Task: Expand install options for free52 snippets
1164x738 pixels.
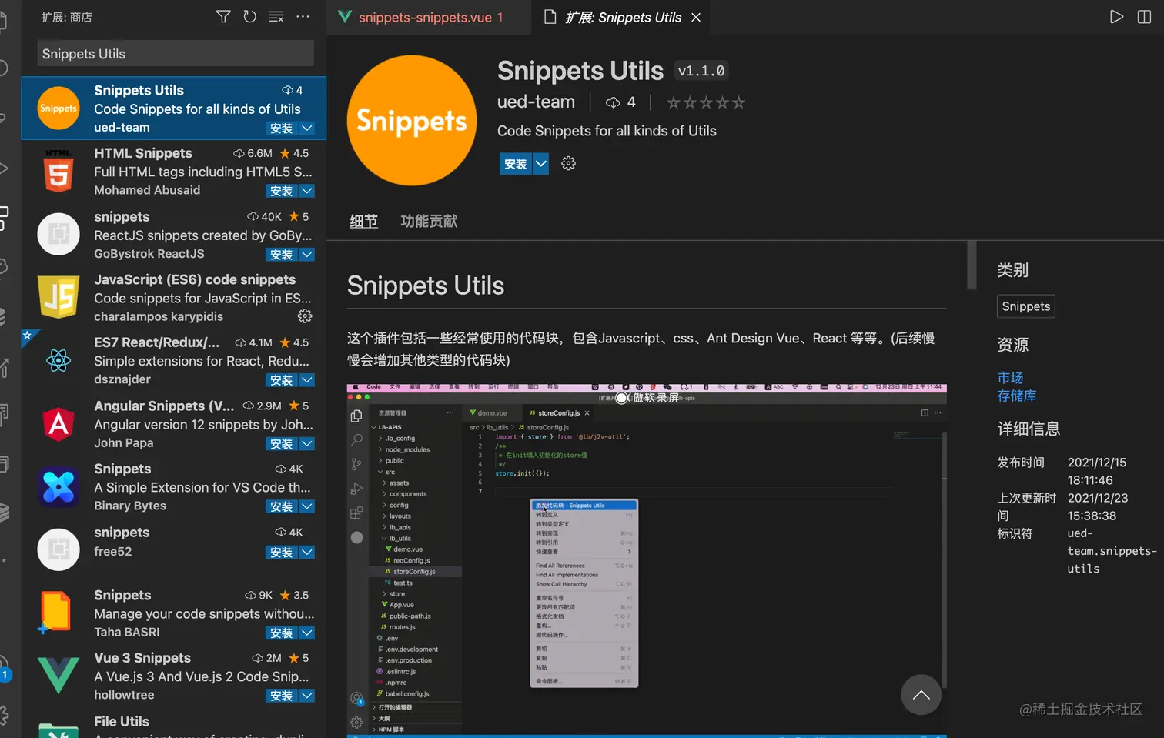Action: click(x=307, y=553)
